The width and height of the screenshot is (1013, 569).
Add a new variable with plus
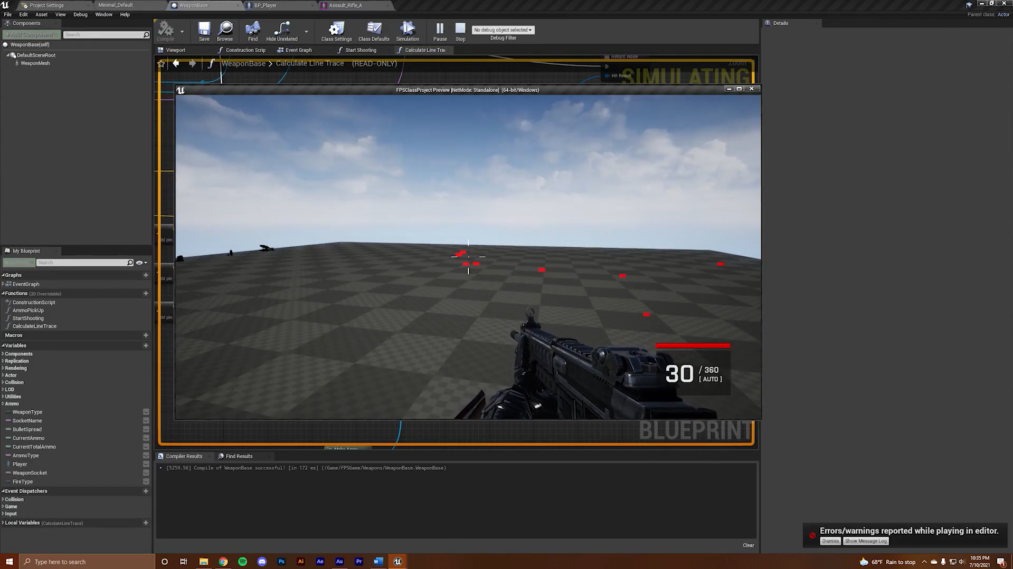click(146, 346)
